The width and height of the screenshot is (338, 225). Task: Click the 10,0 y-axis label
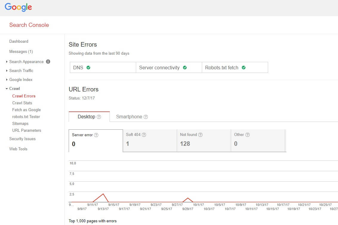[x=73, y=163]
